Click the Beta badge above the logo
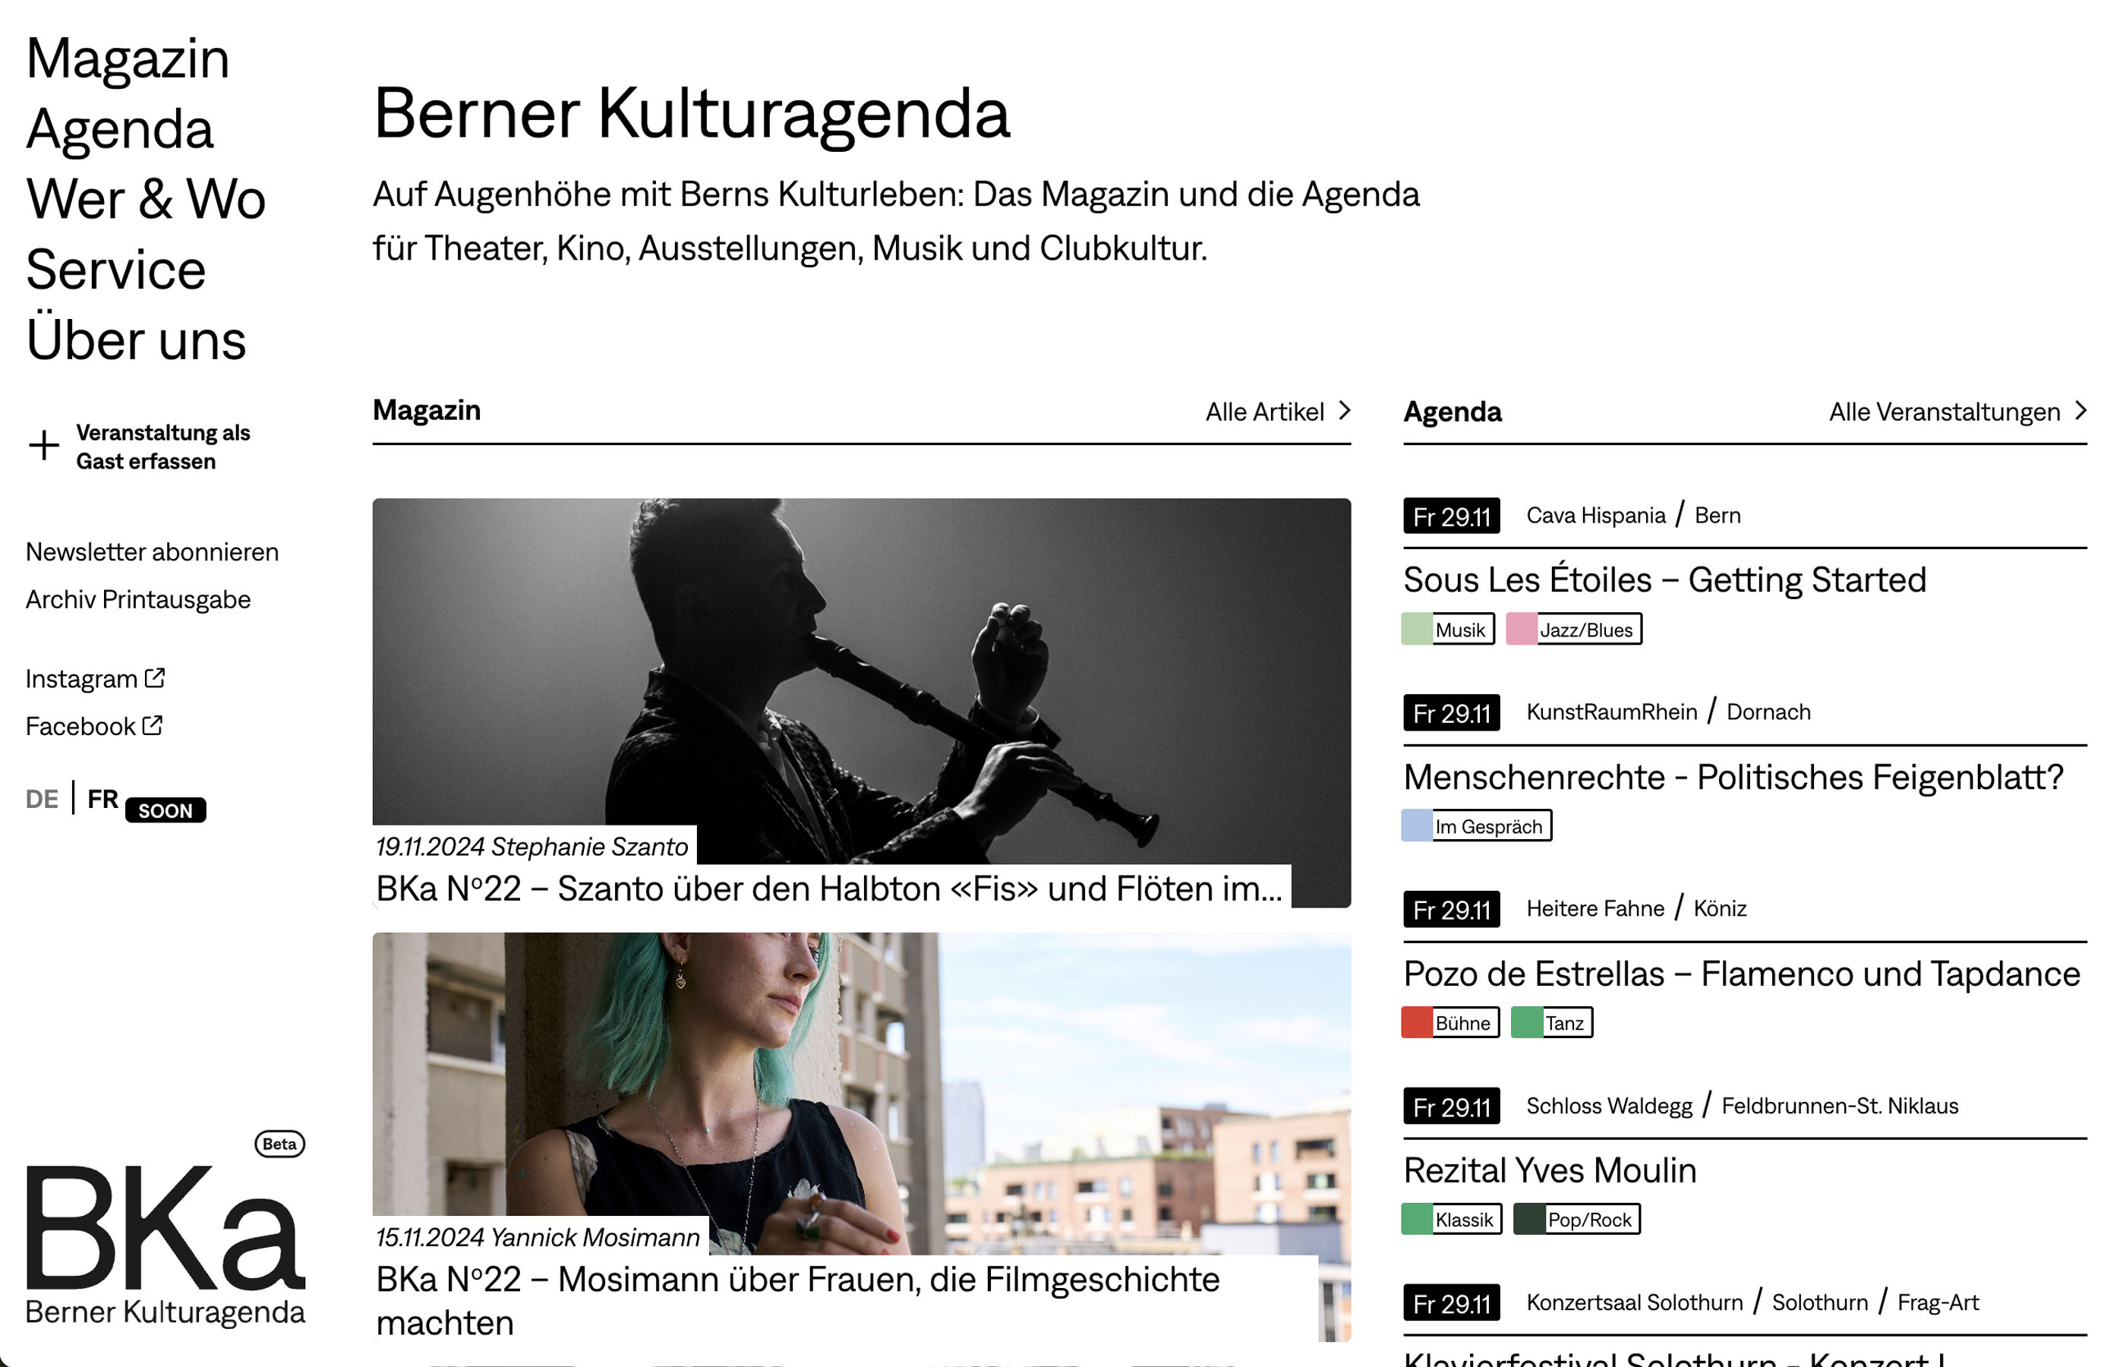The image size is (2126, 1367). click(x=279, y=1143)
